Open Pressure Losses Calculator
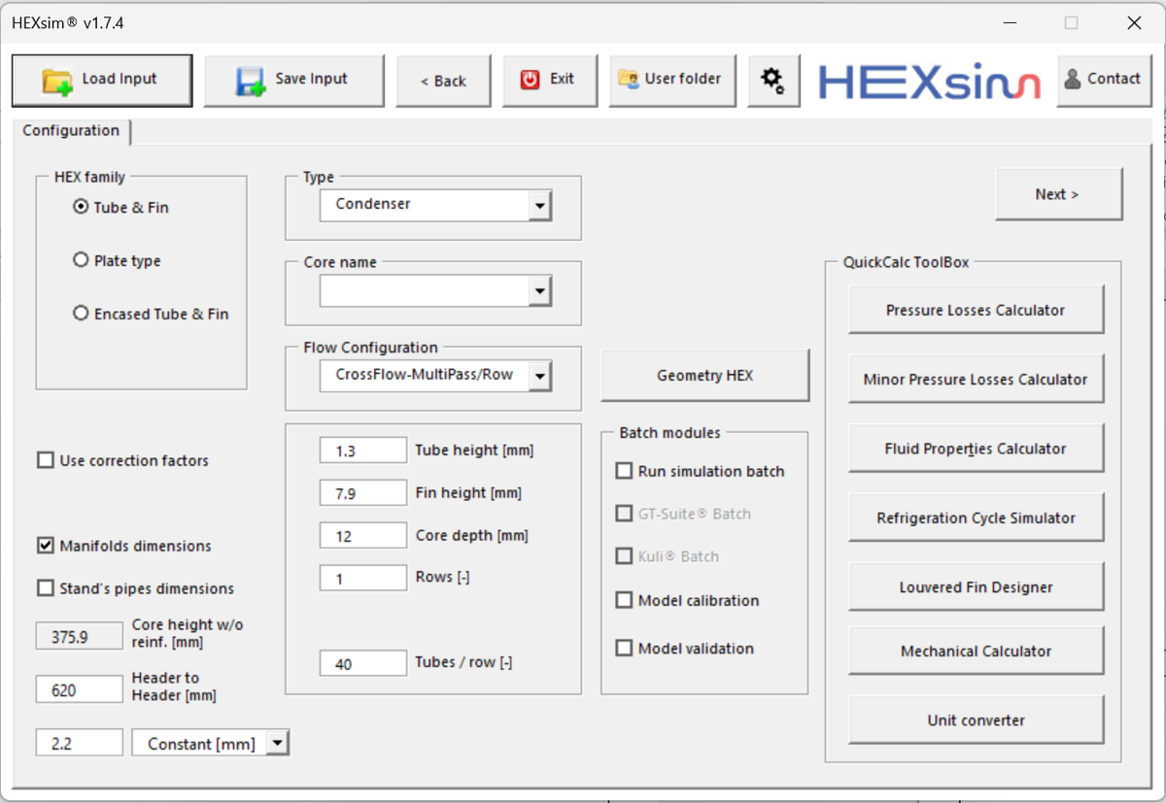Image resolution: width=1166 pixels, height=803 pixels. tap(976, 311)
